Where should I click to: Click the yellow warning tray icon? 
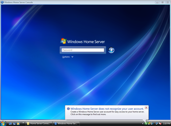tap(149, 123)
